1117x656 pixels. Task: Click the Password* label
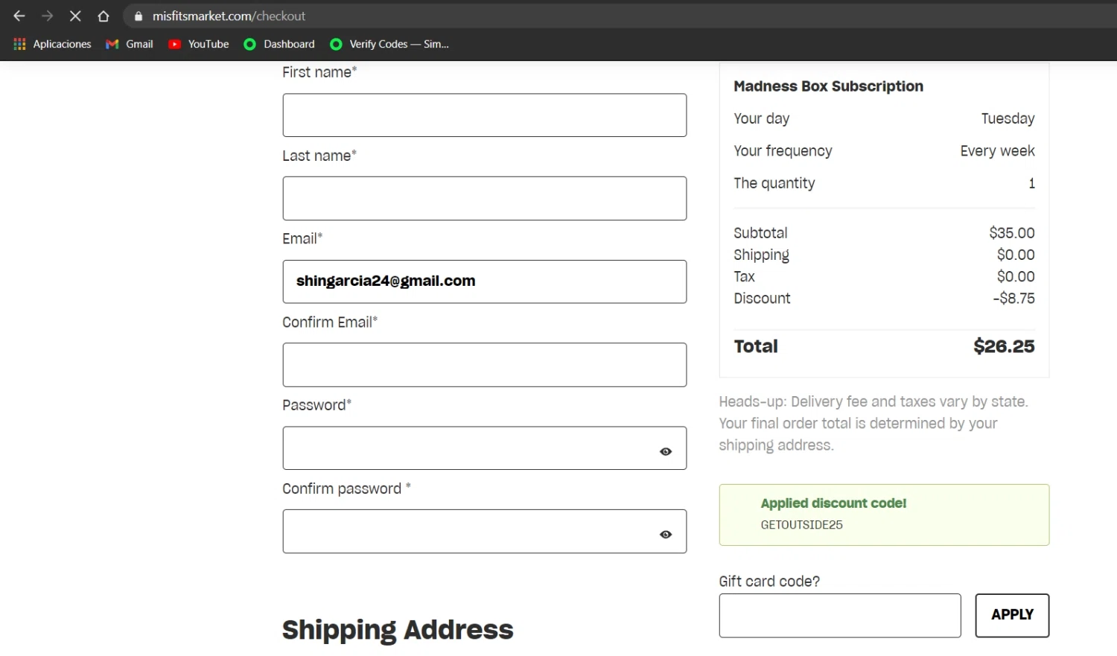click(x=316, y=405)
